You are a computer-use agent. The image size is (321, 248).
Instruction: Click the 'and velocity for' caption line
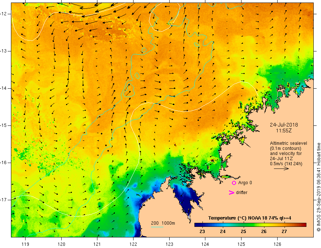286,154
